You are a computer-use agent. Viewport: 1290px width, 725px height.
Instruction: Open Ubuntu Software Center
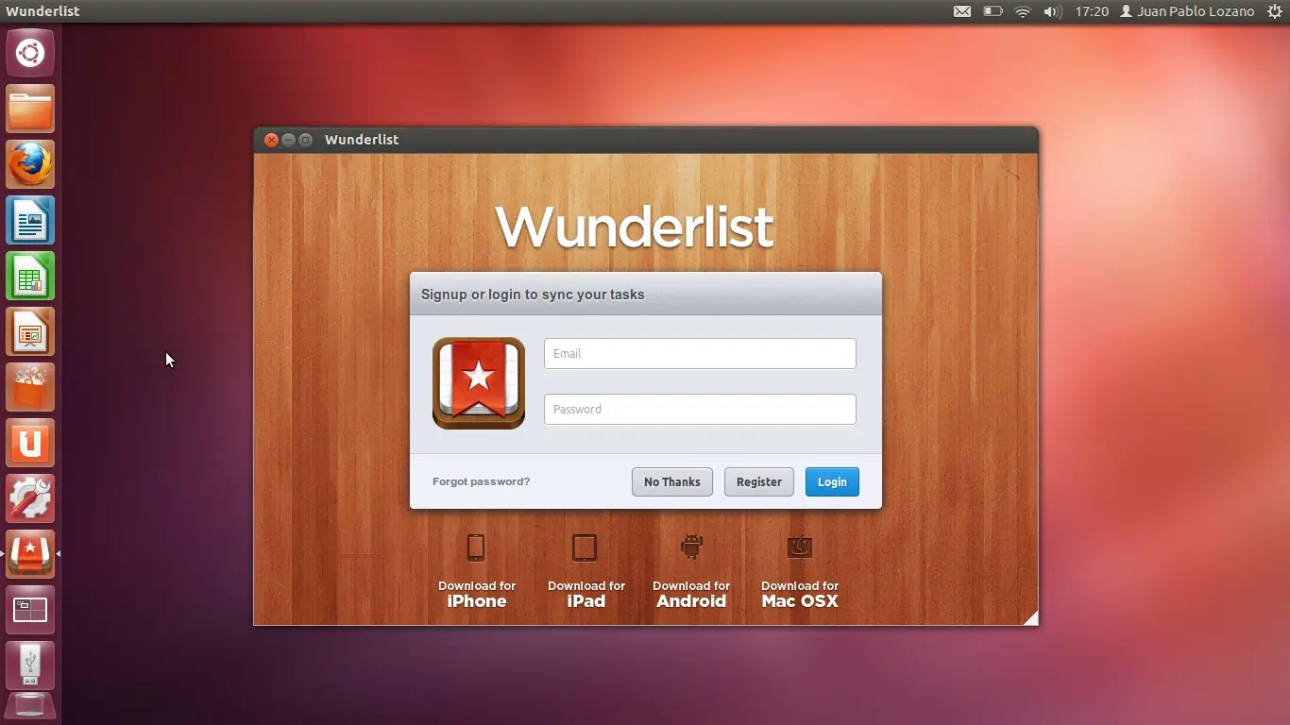pos(30,387)
